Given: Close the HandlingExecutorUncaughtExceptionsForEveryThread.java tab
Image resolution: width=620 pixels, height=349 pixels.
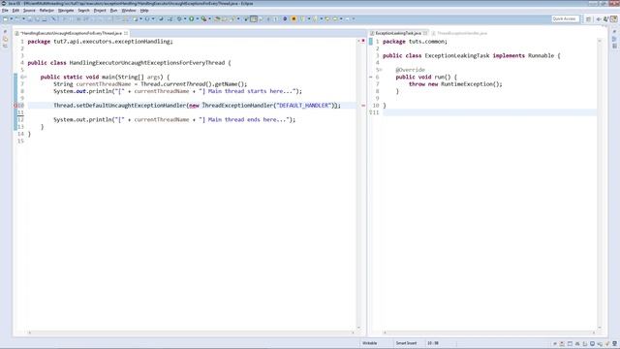Looking at the screenshot, I should point(126,33).
